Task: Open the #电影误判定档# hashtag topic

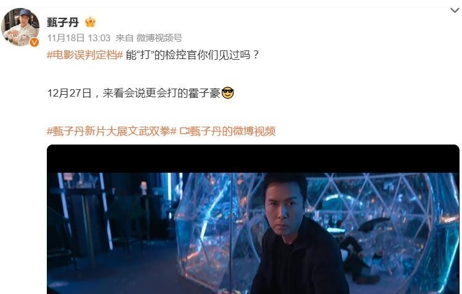Action: pos(85,55)
